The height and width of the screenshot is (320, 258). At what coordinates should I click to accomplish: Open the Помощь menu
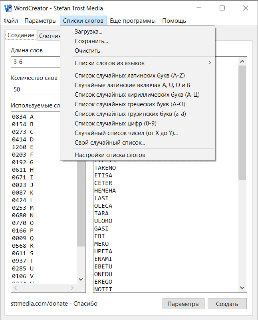[174, 21]
